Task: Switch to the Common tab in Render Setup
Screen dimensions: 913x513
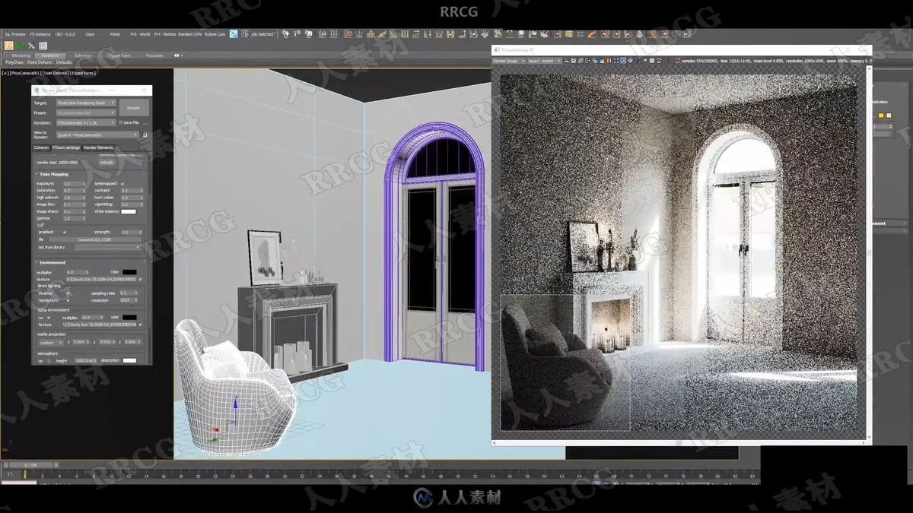Action: (x=41, y=147)
